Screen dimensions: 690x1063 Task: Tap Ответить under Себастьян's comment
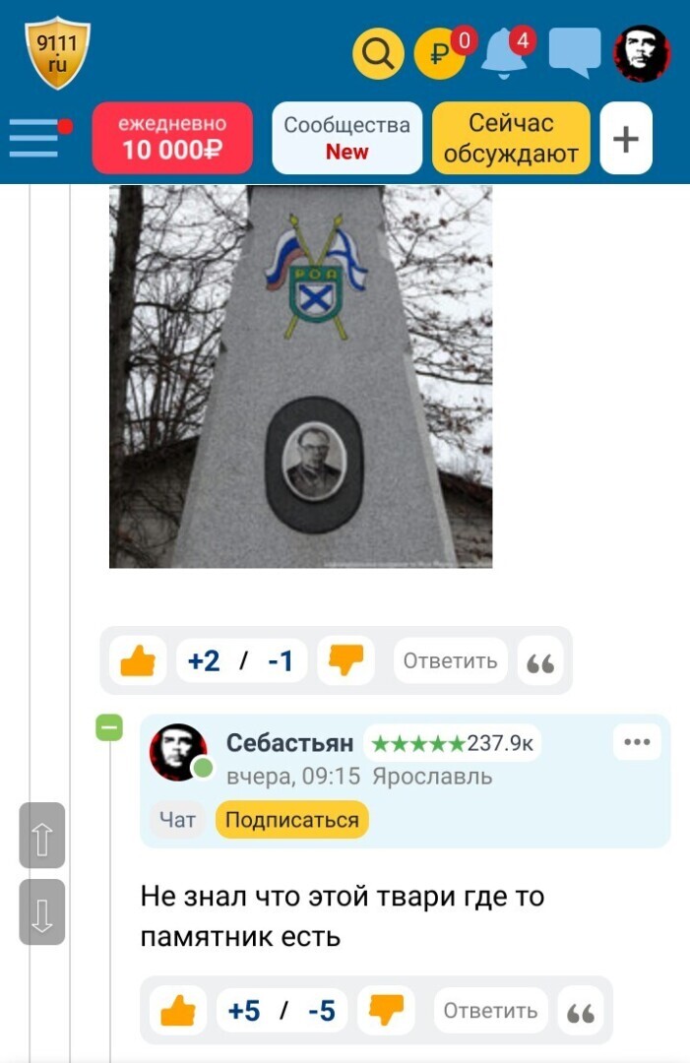tap(491, 1011)
